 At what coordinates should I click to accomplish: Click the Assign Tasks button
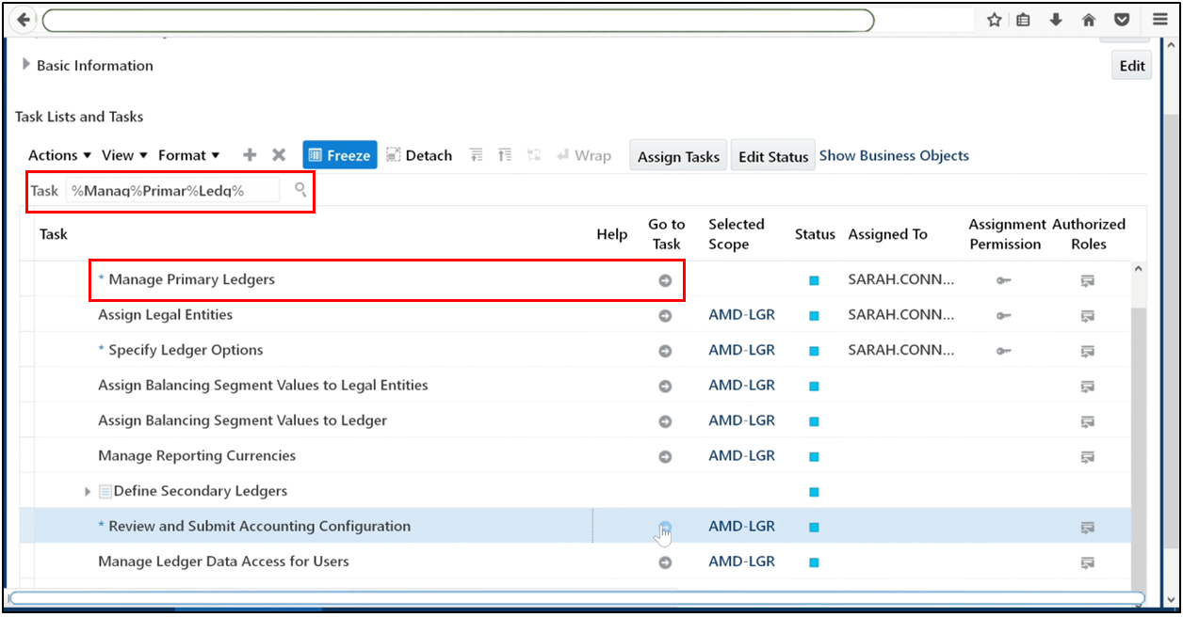[x=677, y=154]
